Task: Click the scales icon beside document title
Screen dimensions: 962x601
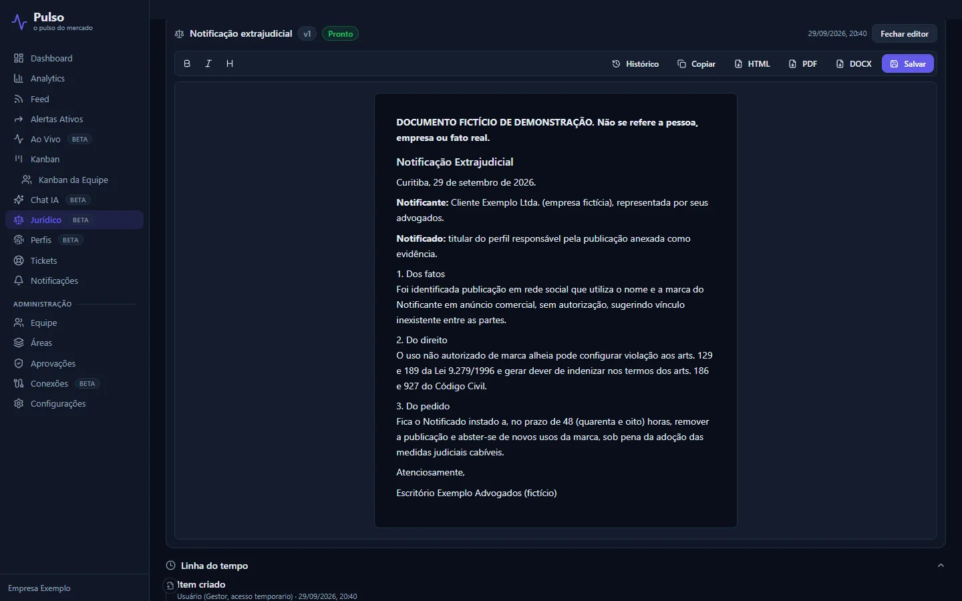Action: pyautogui.click(x=179, y=34)
